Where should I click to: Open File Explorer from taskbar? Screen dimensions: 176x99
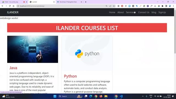pos(106,96)
